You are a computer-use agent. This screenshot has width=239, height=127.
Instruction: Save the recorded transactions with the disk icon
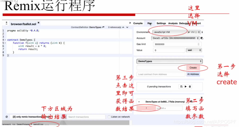[182, 87]
